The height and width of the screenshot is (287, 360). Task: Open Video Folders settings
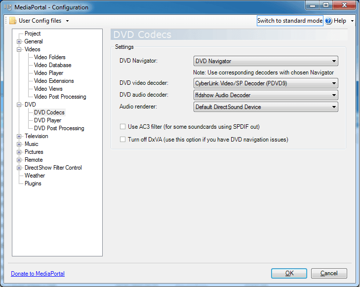[x=49, y=57]
